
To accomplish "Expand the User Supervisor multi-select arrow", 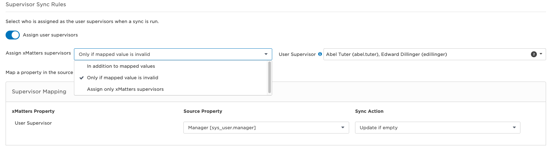I will (x=541, y=54).
